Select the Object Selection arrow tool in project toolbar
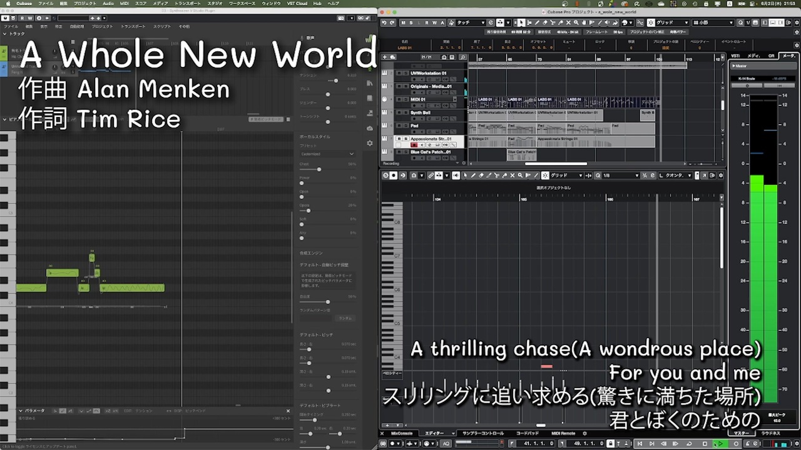This screenshot has width=801, height=450. (521, 22)
